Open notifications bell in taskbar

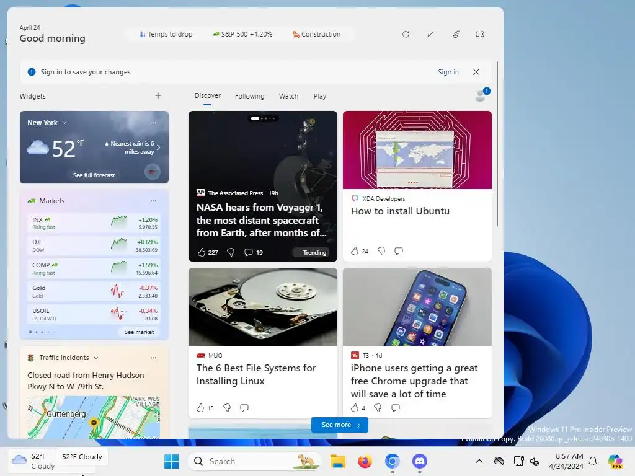593,461
